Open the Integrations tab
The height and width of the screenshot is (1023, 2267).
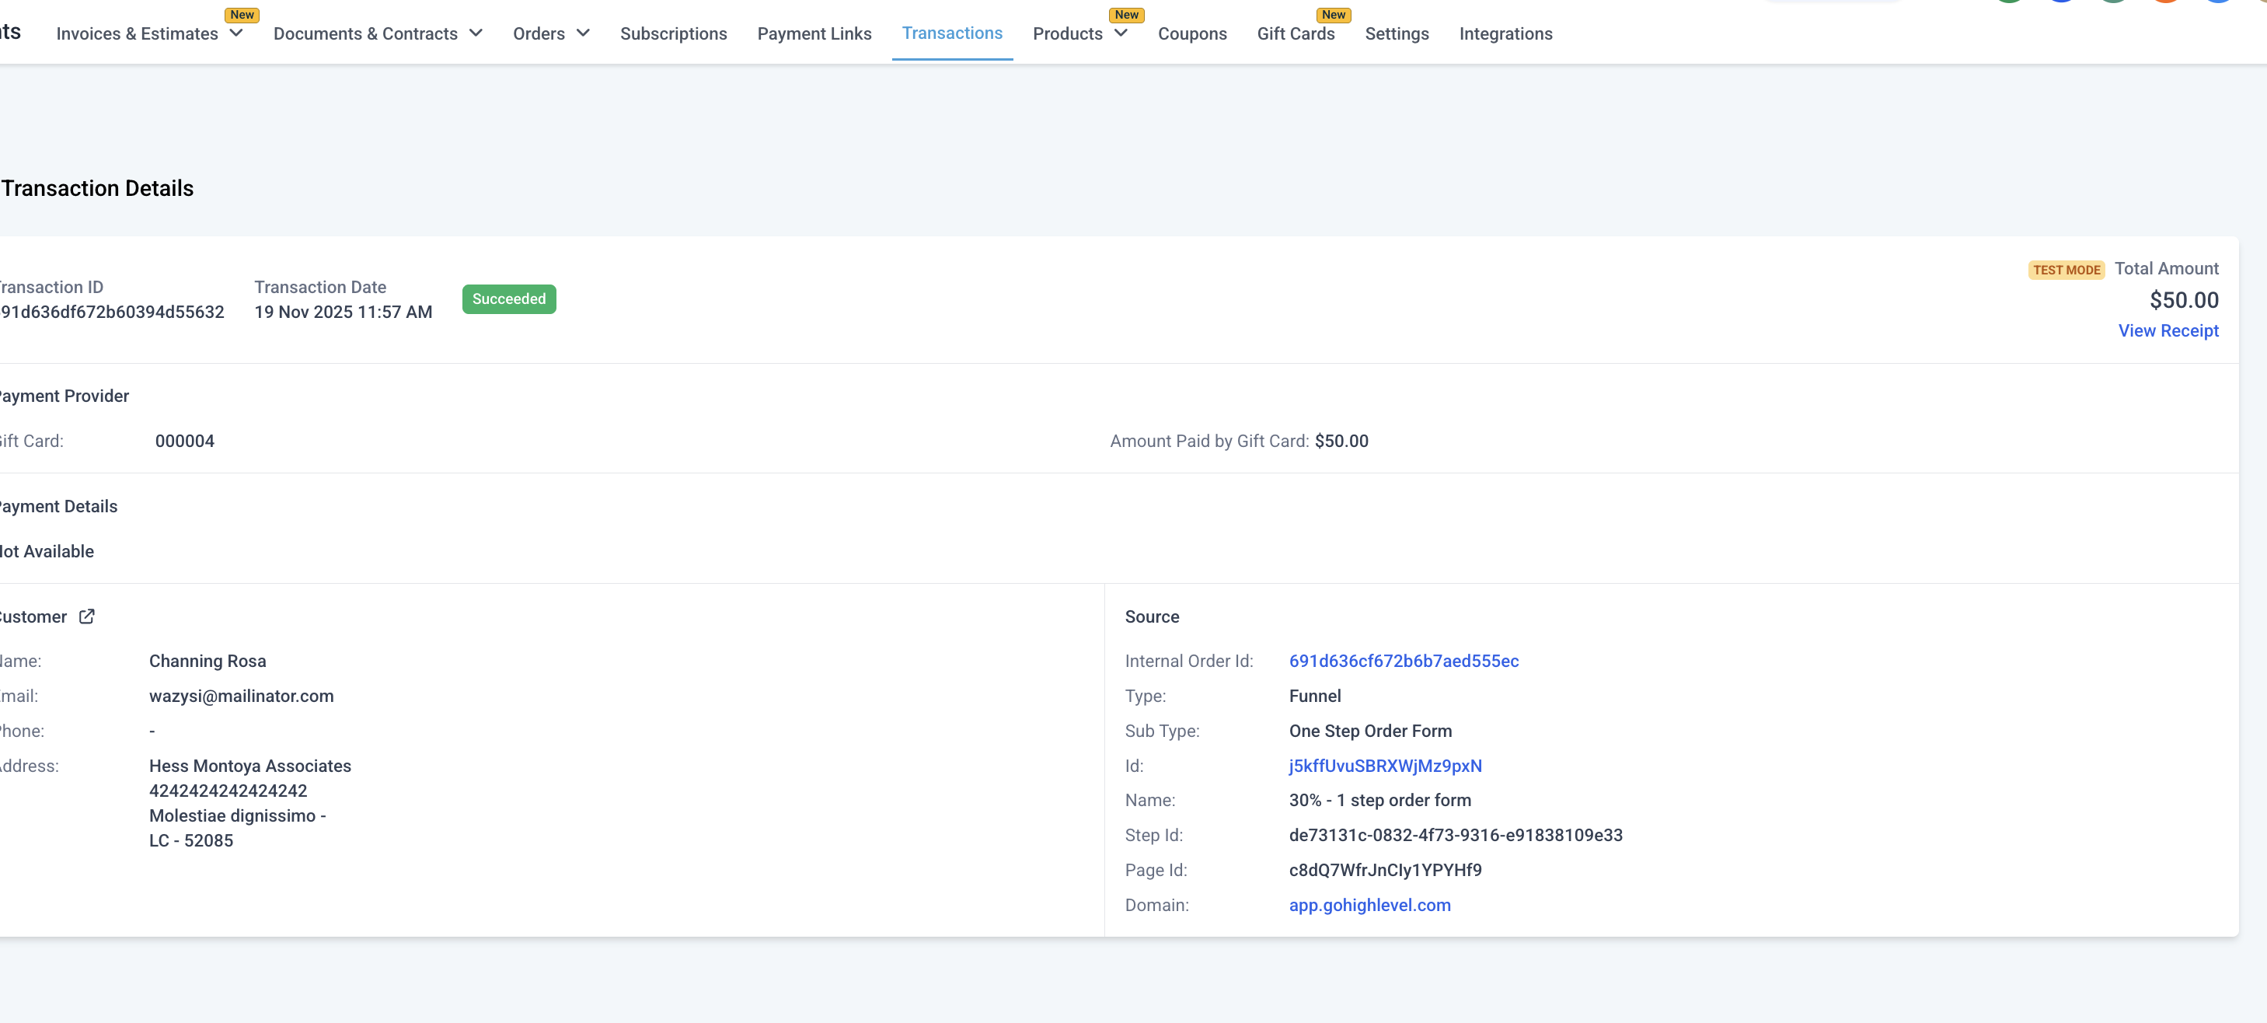1505,33
